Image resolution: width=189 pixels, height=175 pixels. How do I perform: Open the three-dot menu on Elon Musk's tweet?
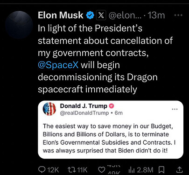pyautogui.click(x=178, y=15)
